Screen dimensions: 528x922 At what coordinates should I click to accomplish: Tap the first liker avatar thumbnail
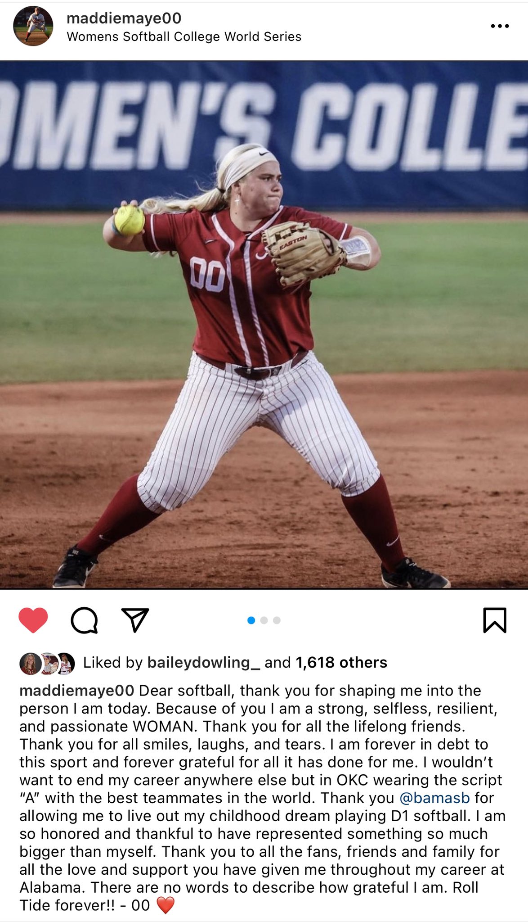[30, 664]
